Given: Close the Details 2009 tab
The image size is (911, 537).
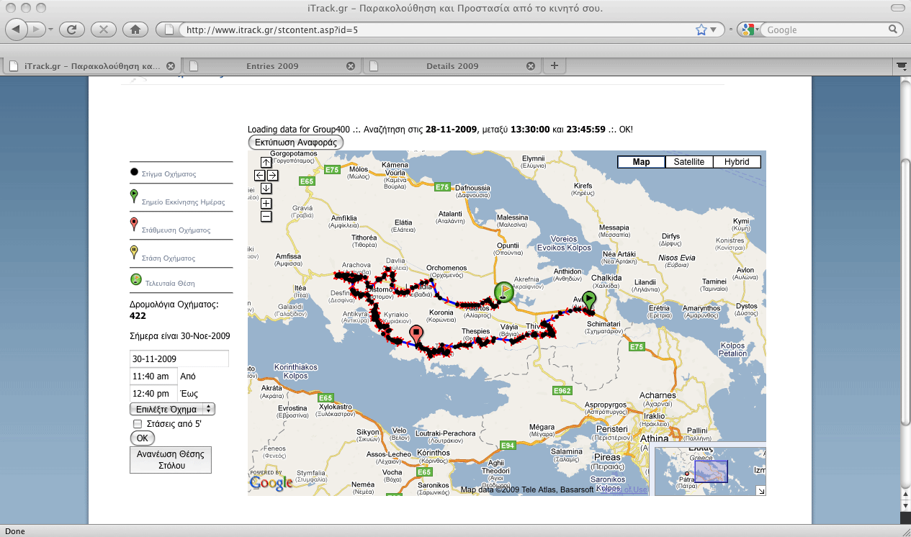Looking at the screenshot, I should (531, 66).
